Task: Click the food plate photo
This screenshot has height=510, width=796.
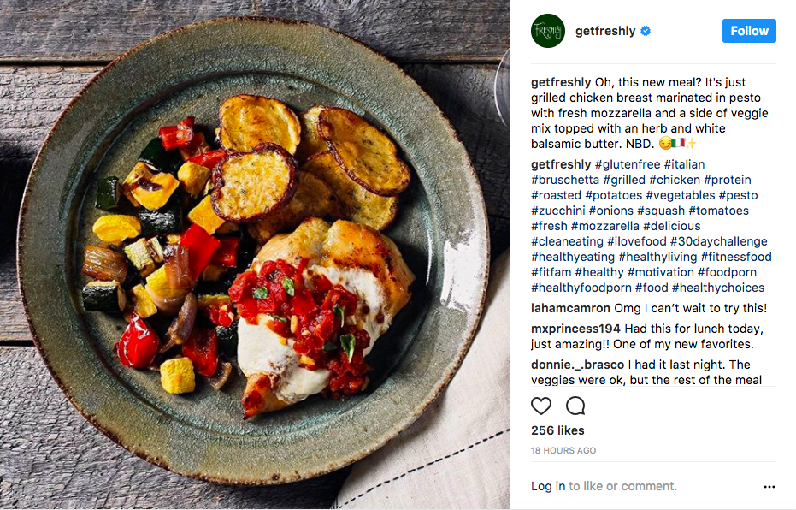Action: 255,255
